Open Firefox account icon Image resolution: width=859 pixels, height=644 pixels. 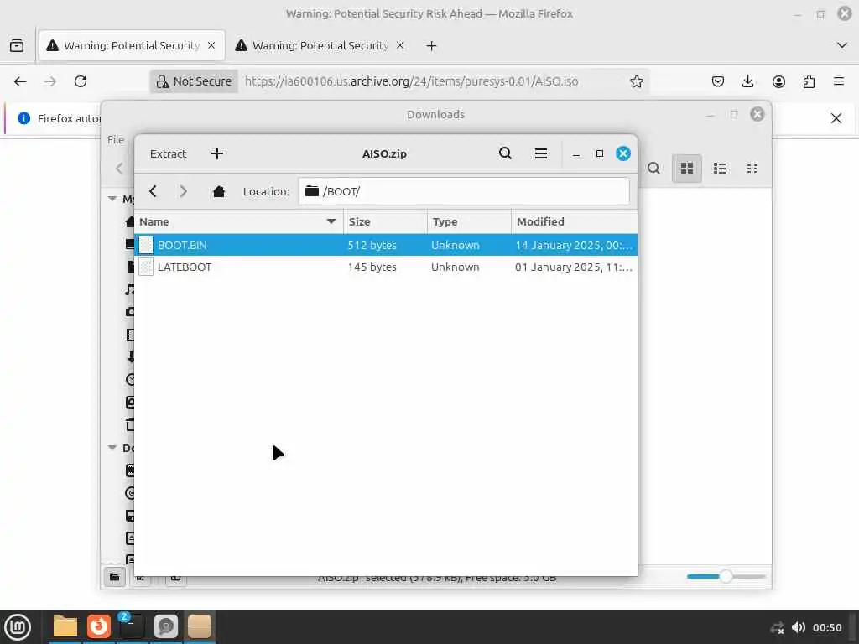pos(778,81)
